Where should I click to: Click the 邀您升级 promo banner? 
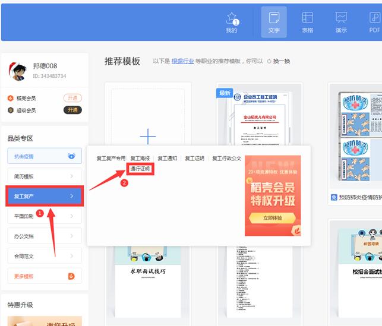pyautogui.click(x=45, y=321)
